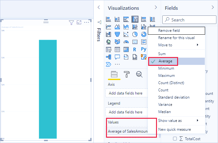This screenshot has height=143, width=218.
Task: Select the paginated report visual
Action: coord(135,57)
